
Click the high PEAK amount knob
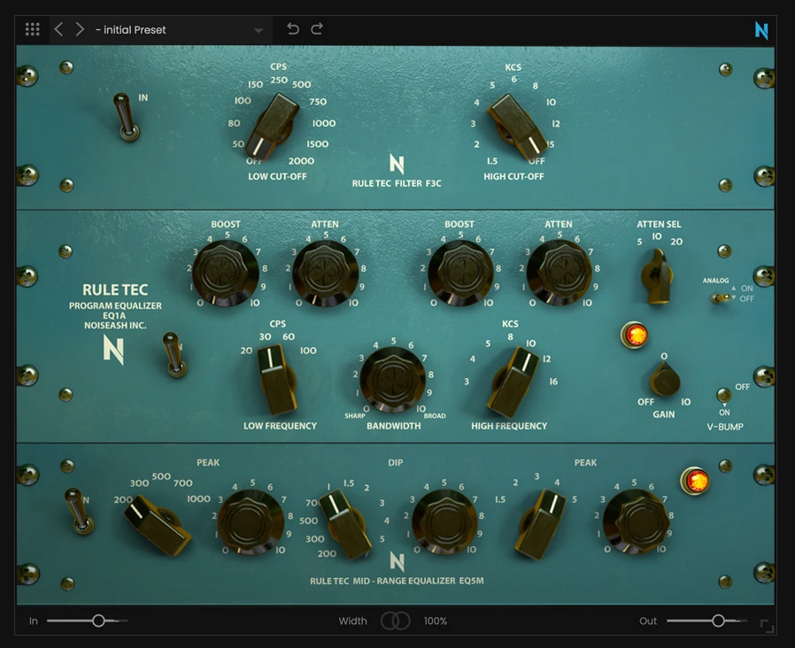coord(637,522)
